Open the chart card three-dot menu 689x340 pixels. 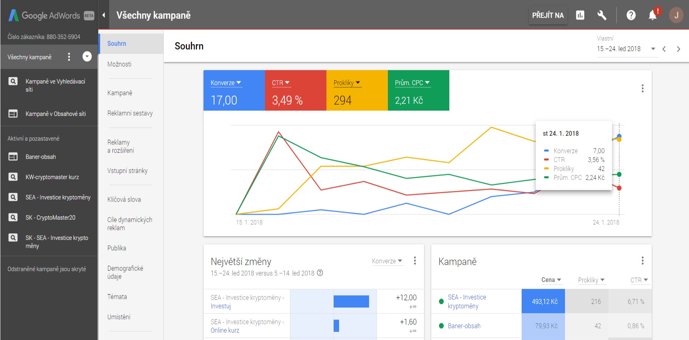pyautogui.click(x=642, y=89)
